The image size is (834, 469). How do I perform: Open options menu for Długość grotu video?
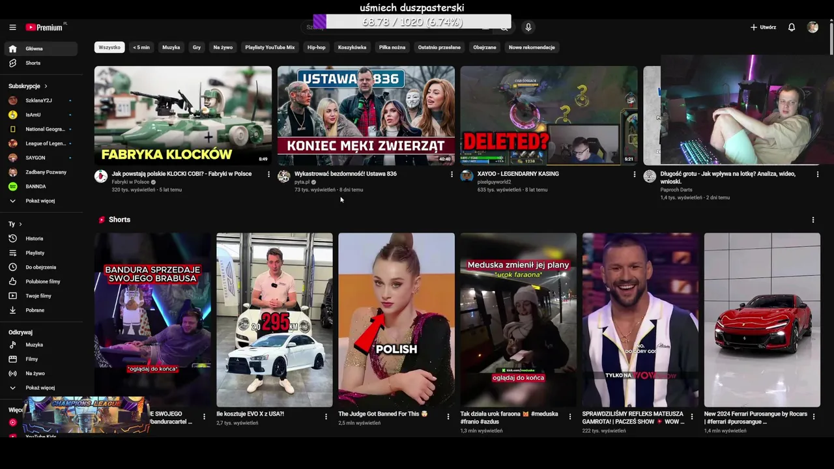(x=818, y=174)
